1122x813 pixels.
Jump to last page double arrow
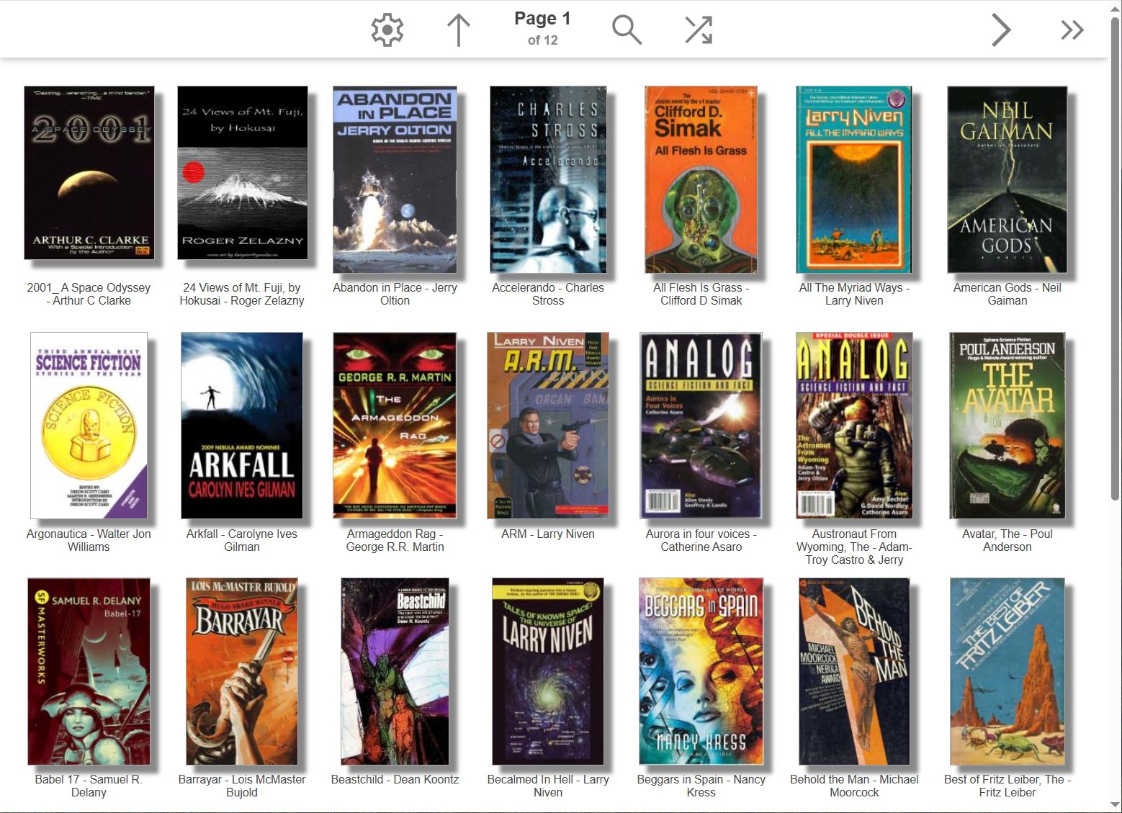(x=1072, y=30)
